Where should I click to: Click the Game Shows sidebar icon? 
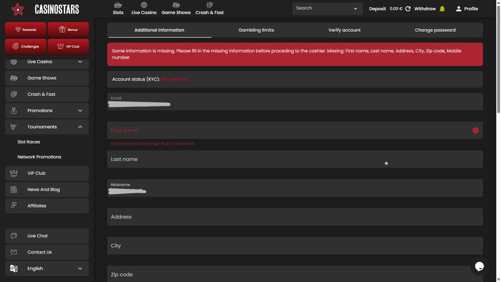click(14, 78)
